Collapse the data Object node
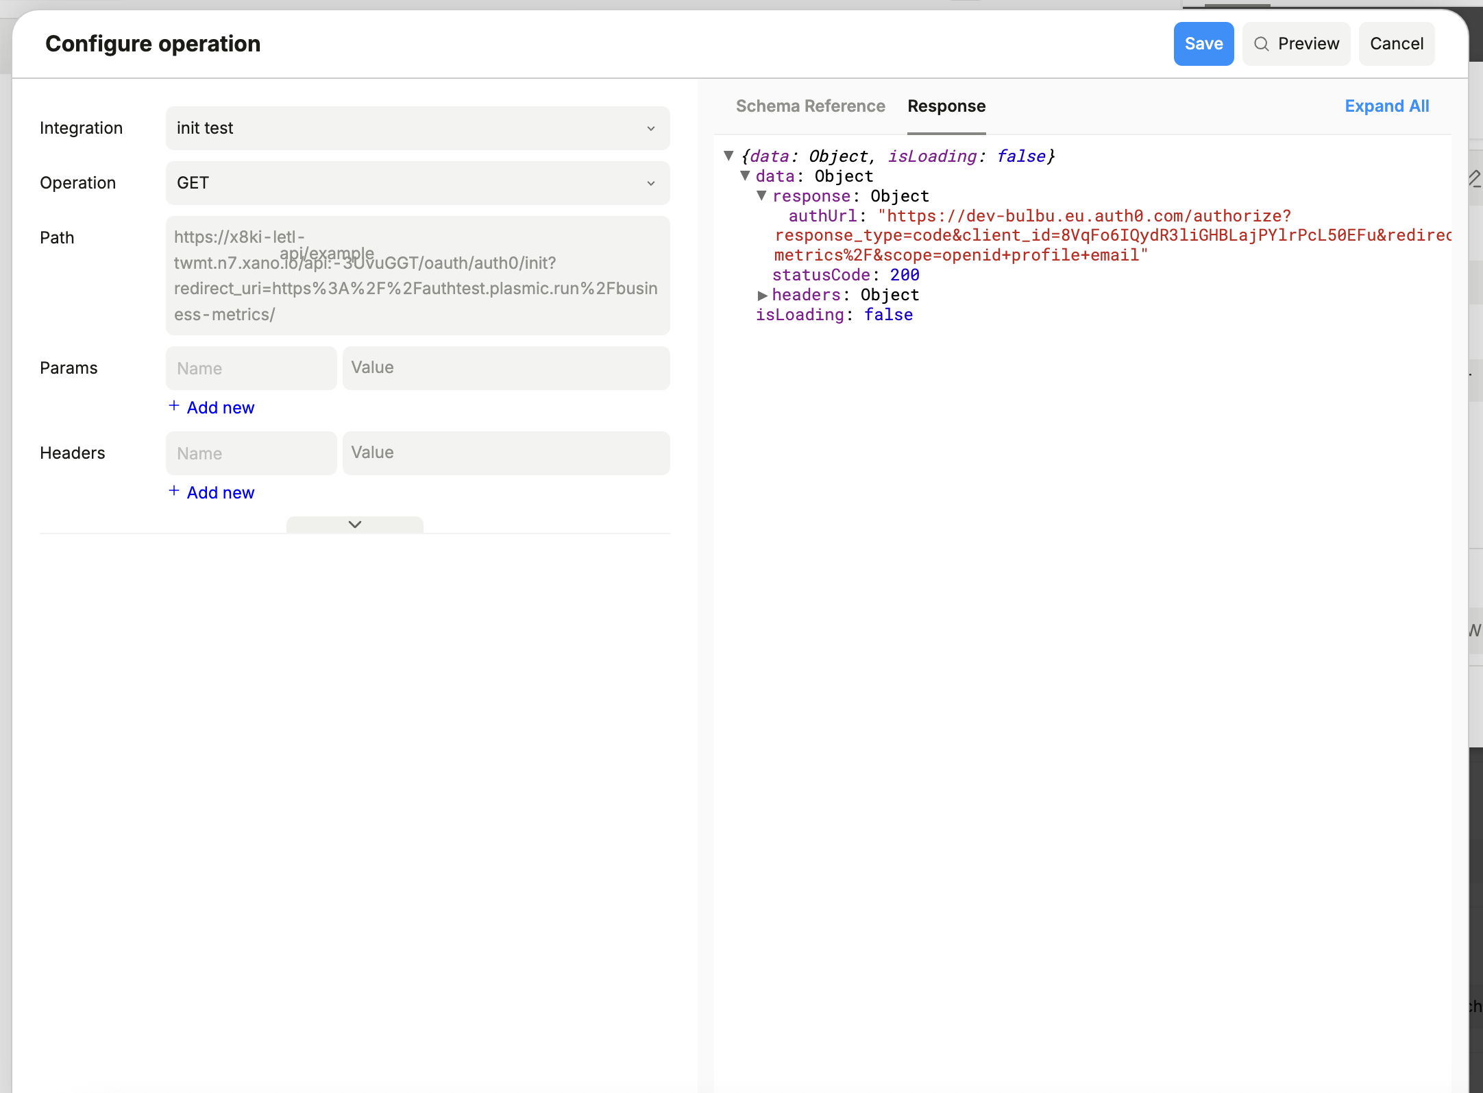This screenshot has width=1483, height=1093. [x=745, y=176]
